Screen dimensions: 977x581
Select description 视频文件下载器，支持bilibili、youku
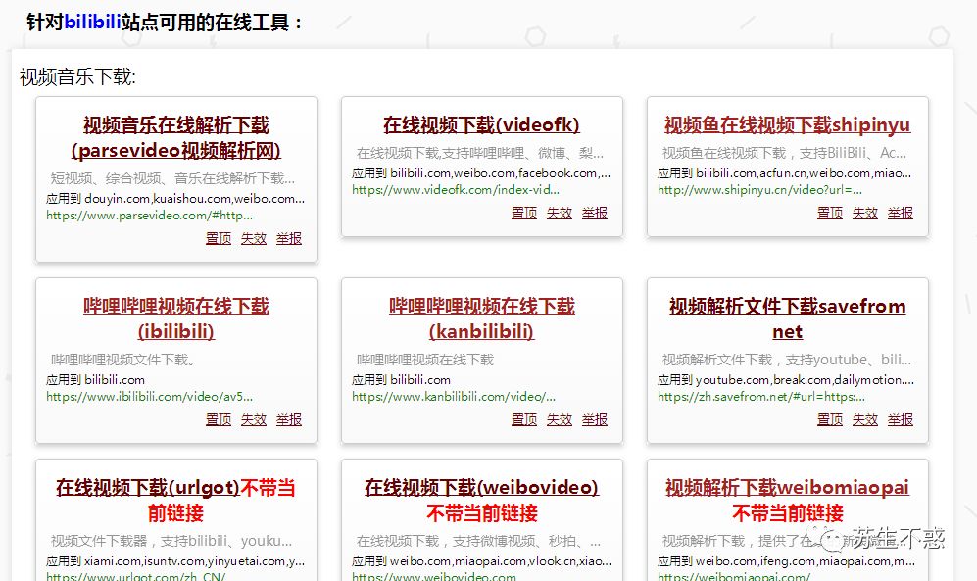point(171,541)
